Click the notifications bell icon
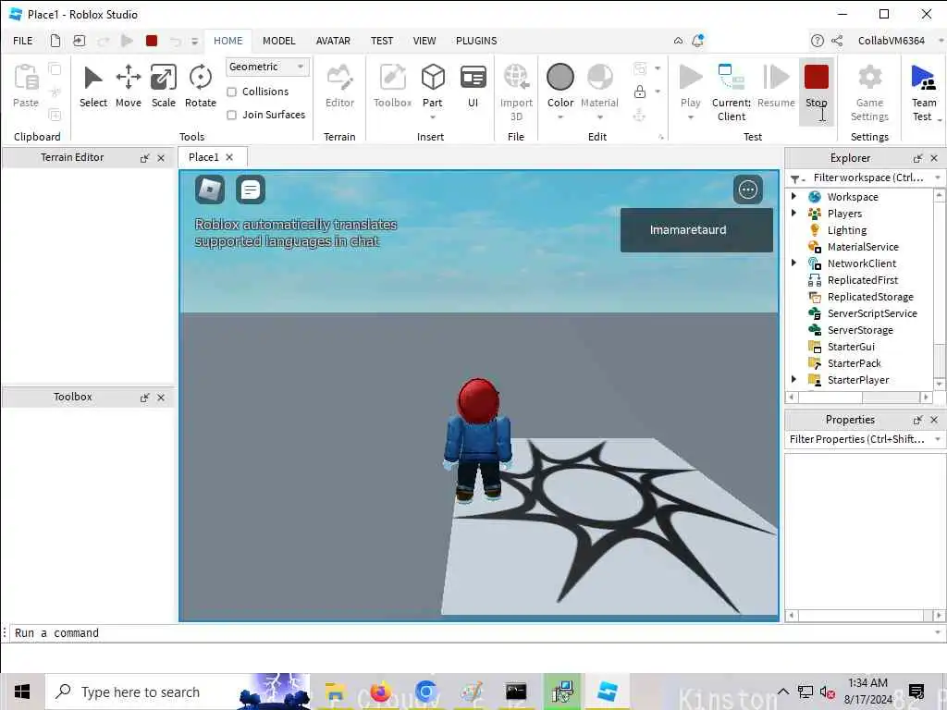Viewport: 947px width, 710px height. [697, 41]
